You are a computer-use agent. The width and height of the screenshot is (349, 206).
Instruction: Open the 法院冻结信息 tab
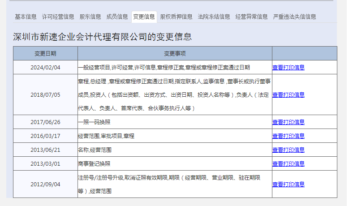214,17
